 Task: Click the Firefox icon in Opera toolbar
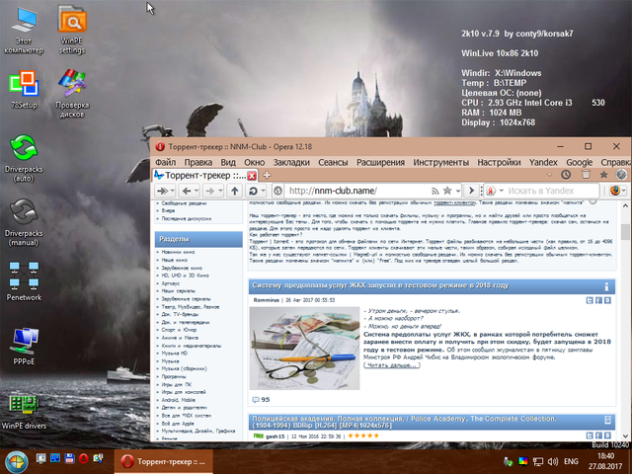(x=615, y=191)
